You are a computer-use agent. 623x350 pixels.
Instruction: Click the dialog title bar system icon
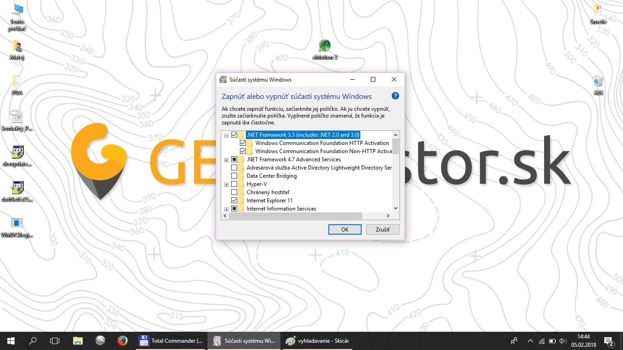click(223, 79)
